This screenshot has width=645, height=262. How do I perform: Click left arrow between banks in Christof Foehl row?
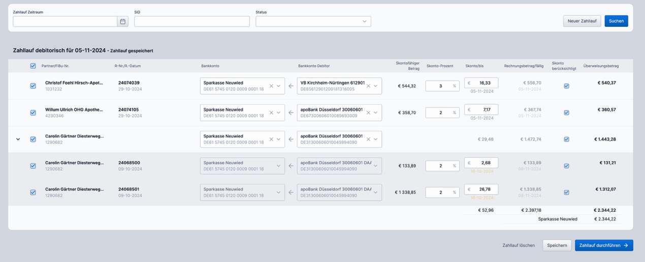(x=291, y=86)
